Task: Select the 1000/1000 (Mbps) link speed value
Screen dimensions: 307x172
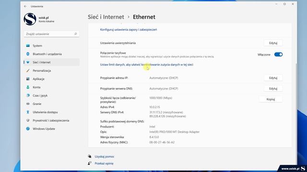Action: click(161, 98)
